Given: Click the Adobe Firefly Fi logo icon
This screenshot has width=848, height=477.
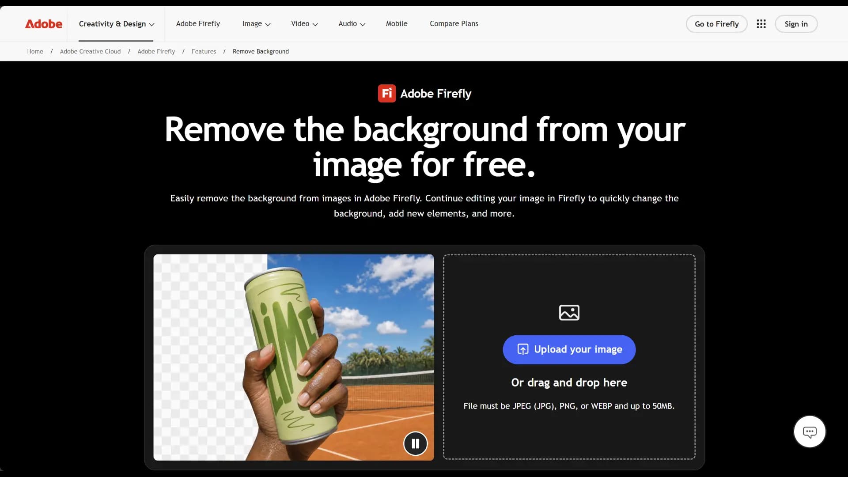Looking at the screenshot, I should tap(386, 93).
